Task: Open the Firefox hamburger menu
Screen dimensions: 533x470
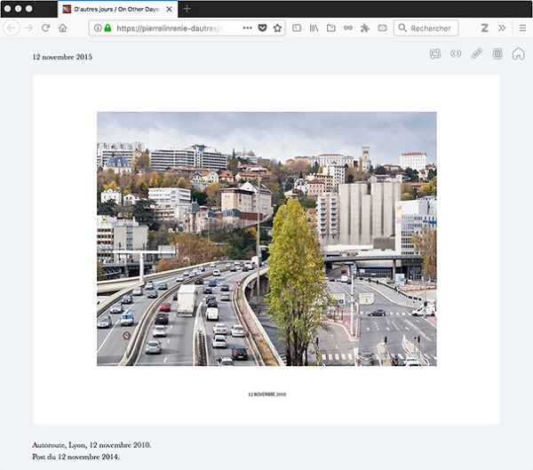Action: (x=522, y=28)
